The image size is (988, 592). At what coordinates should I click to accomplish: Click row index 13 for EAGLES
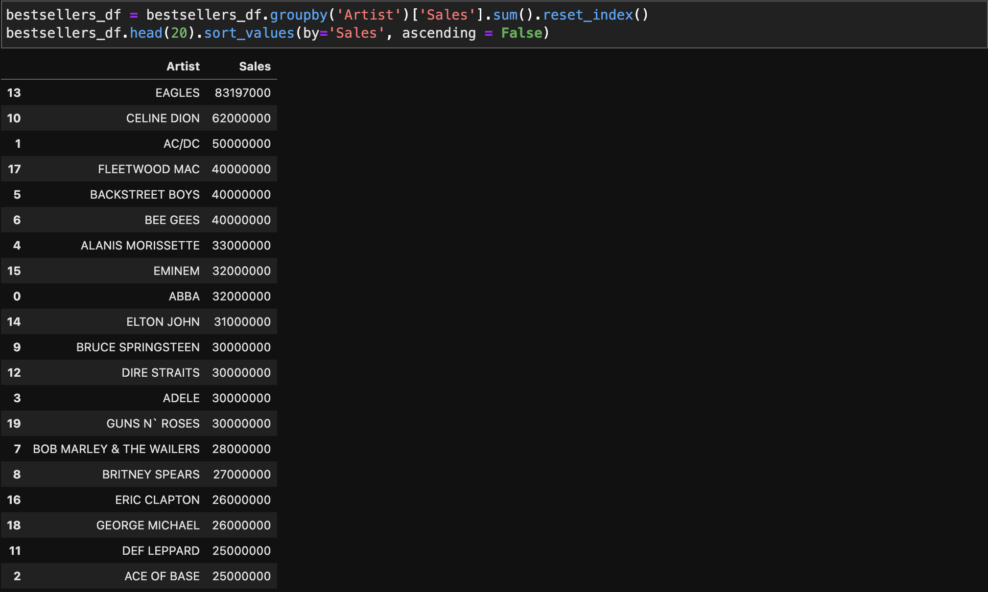[x=14, y=92]
